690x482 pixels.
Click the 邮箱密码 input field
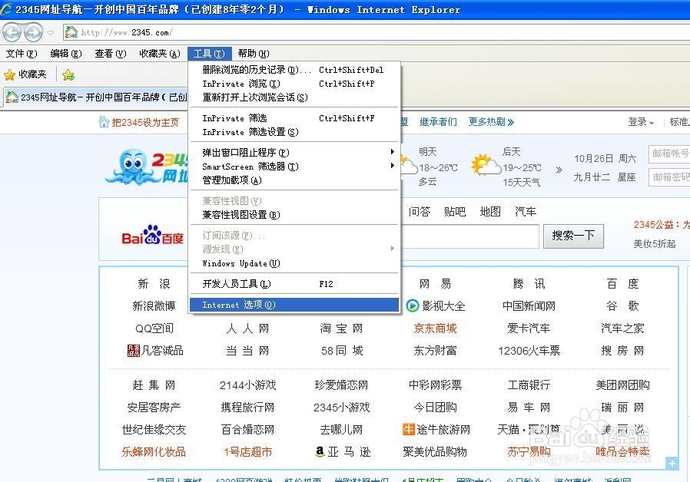click(x=669, y=177)
